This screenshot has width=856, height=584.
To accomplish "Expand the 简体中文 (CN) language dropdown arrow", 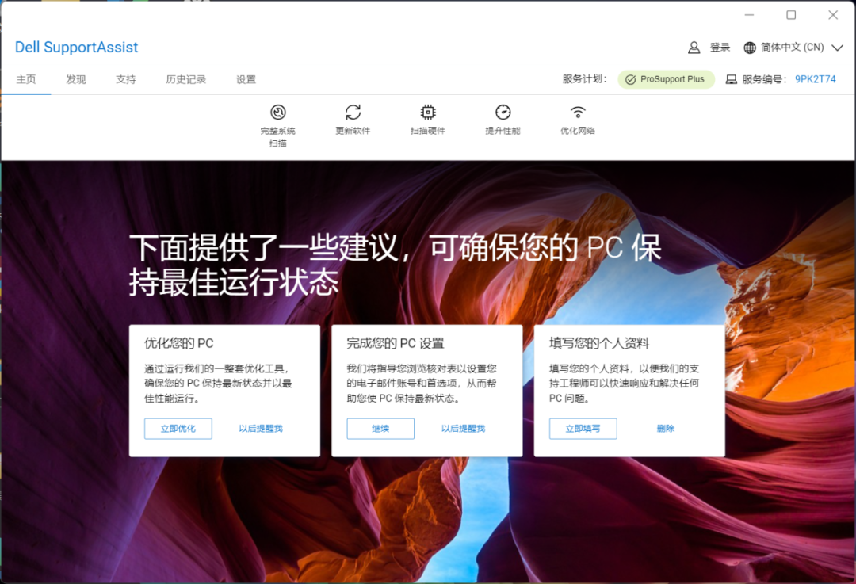I will [x=838, y=48].
